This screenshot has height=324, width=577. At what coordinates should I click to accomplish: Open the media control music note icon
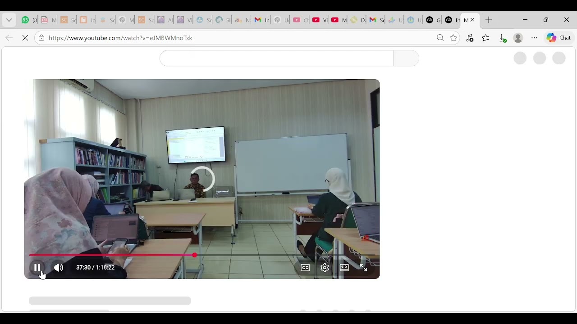coord(470,38)
